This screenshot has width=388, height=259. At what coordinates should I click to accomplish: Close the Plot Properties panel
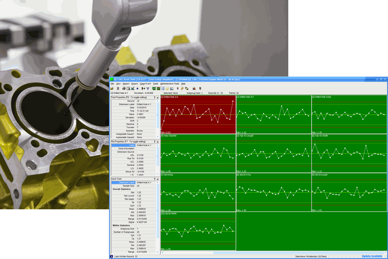pos(158,142)
